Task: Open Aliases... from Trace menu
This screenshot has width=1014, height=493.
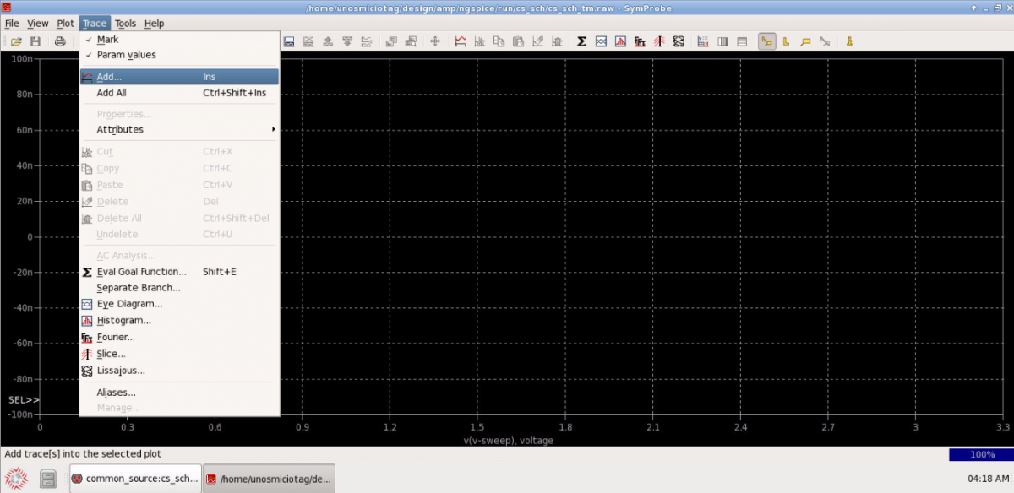Action: pyautogui.click(x=179, y=393)
